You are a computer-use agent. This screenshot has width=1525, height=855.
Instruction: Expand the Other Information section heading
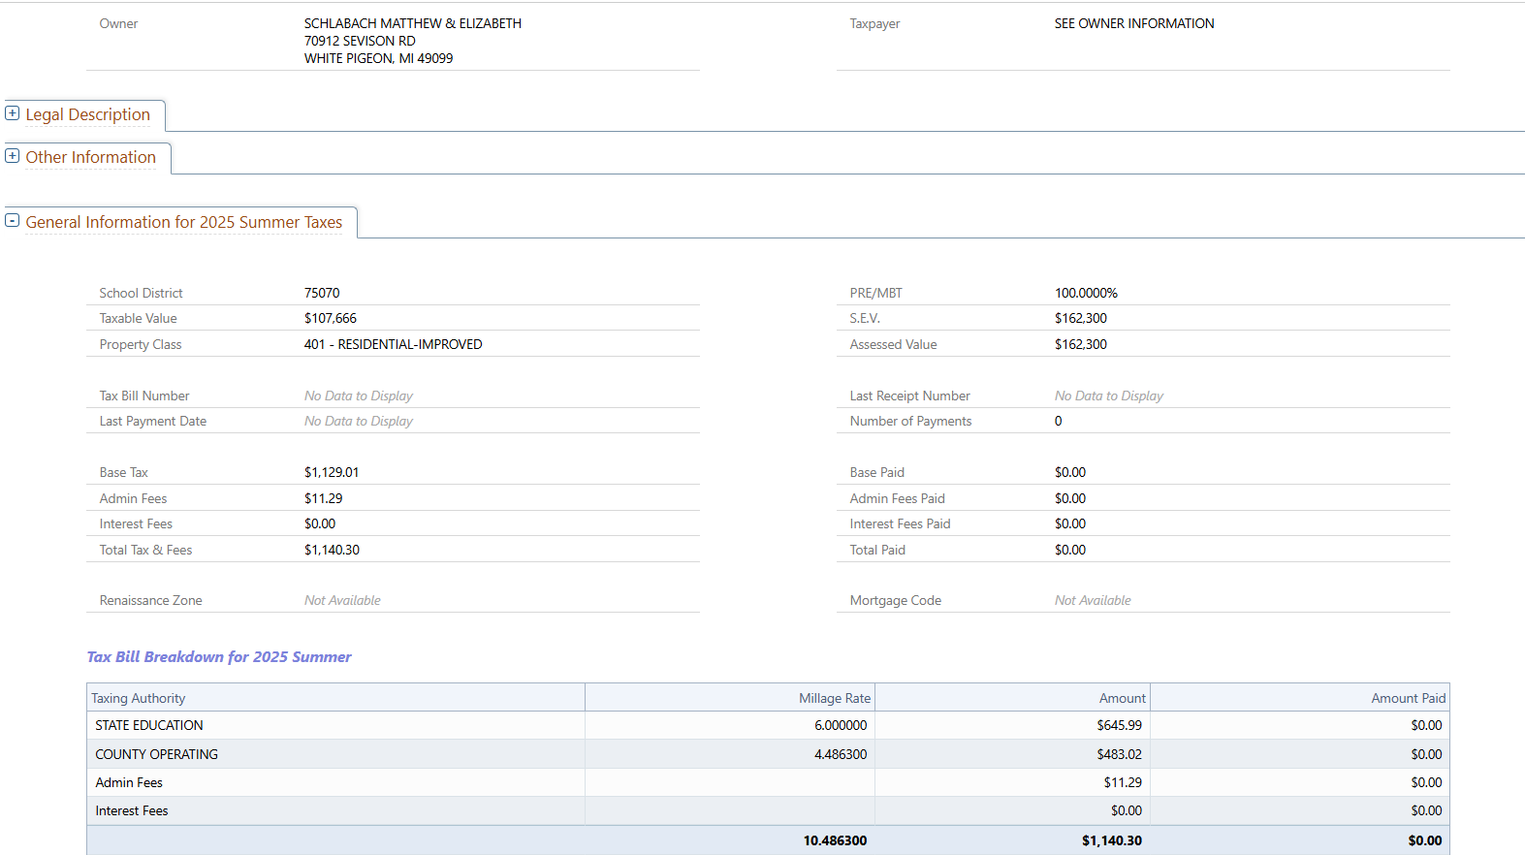pos(90,157)
